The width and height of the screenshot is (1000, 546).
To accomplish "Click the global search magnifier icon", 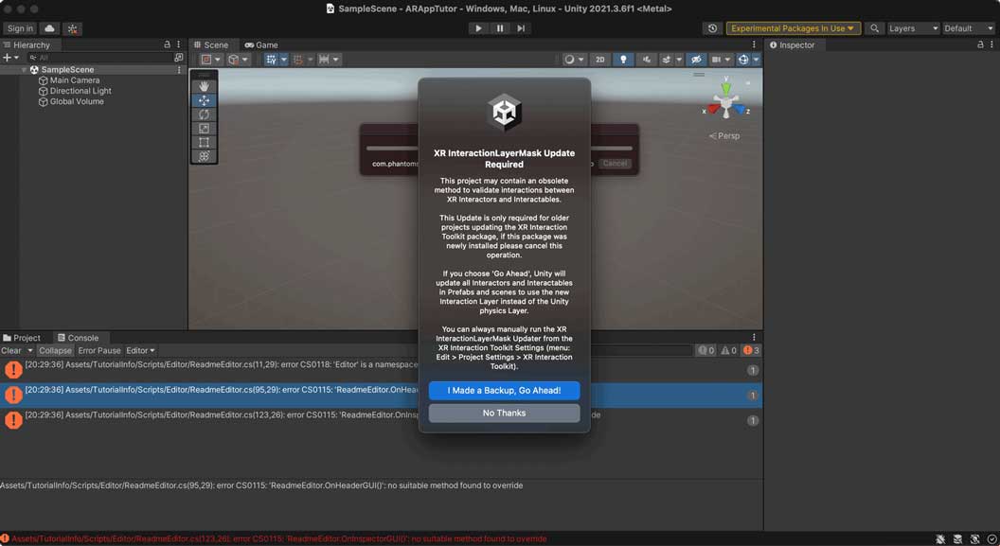I will coord(874,28).
